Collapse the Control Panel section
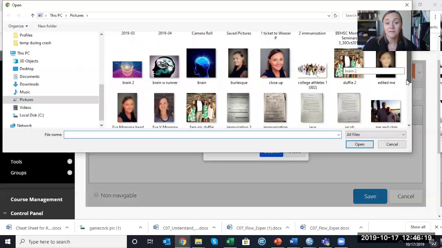Image resolution: width=442 pixels, height=248 pixels. click(x=5, y=213)
